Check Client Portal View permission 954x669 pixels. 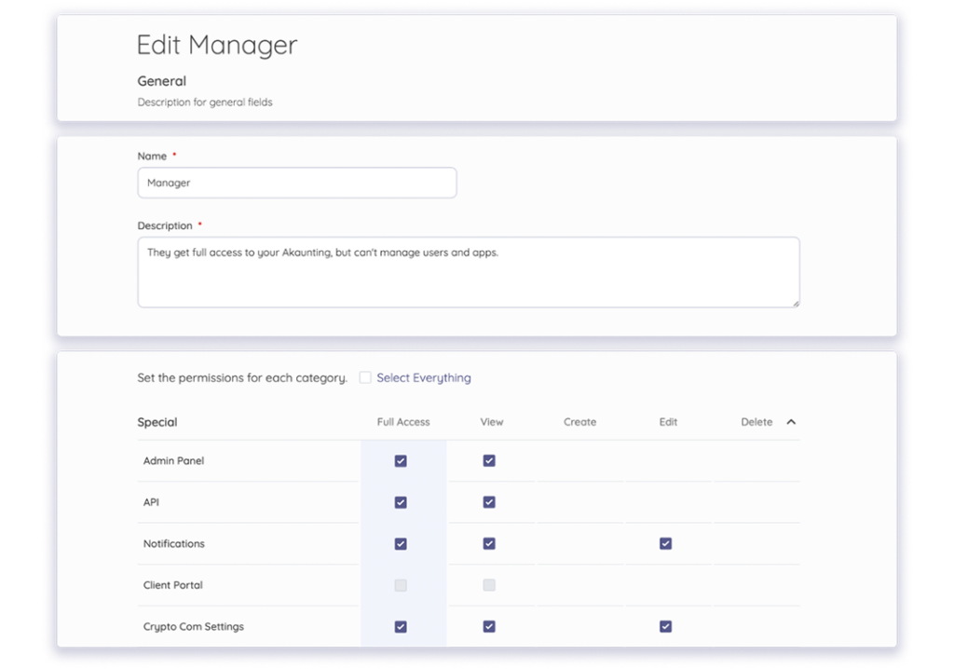point(489,585)
